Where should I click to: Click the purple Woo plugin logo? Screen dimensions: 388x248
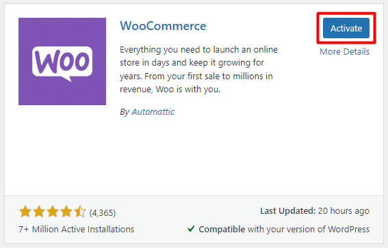62,61
